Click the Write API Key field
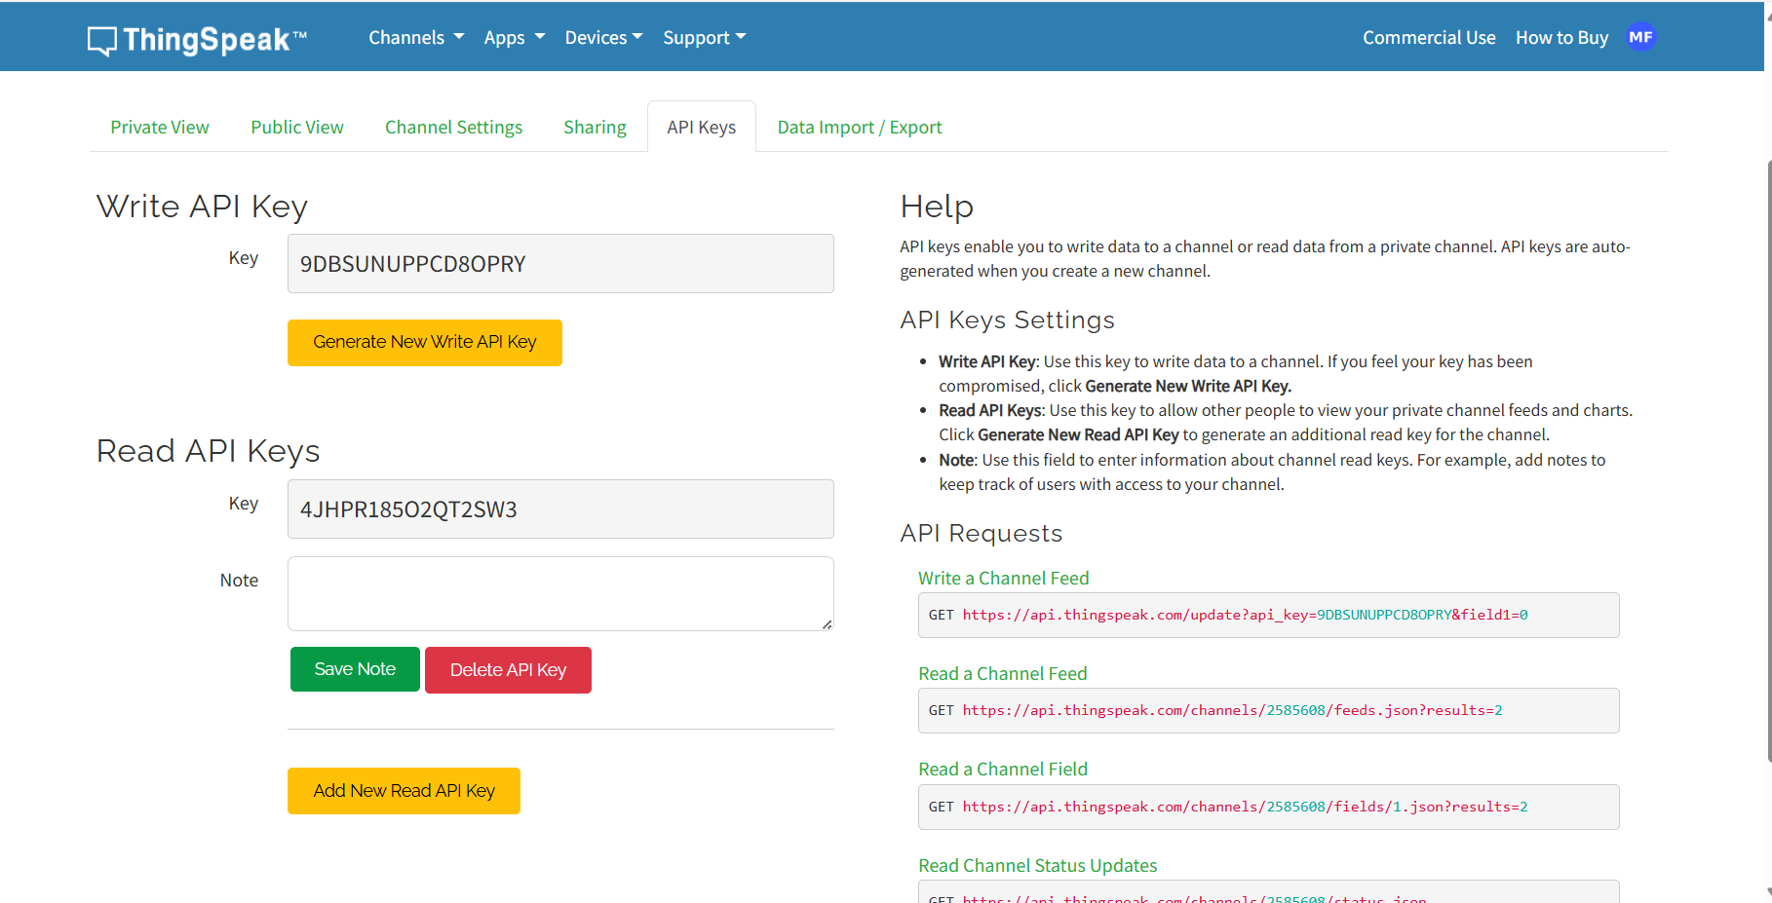This screenshot has width=1772, height=903. (x=560, y=263)
